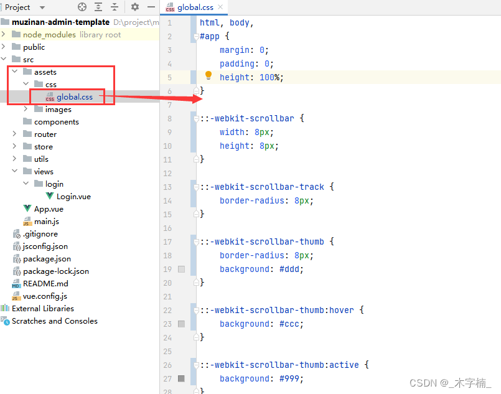Click line number 12 in the gutter
Image resolution: width=501 pixels, height=394 pixels.
pyautogui.click(x=167, y=173)
